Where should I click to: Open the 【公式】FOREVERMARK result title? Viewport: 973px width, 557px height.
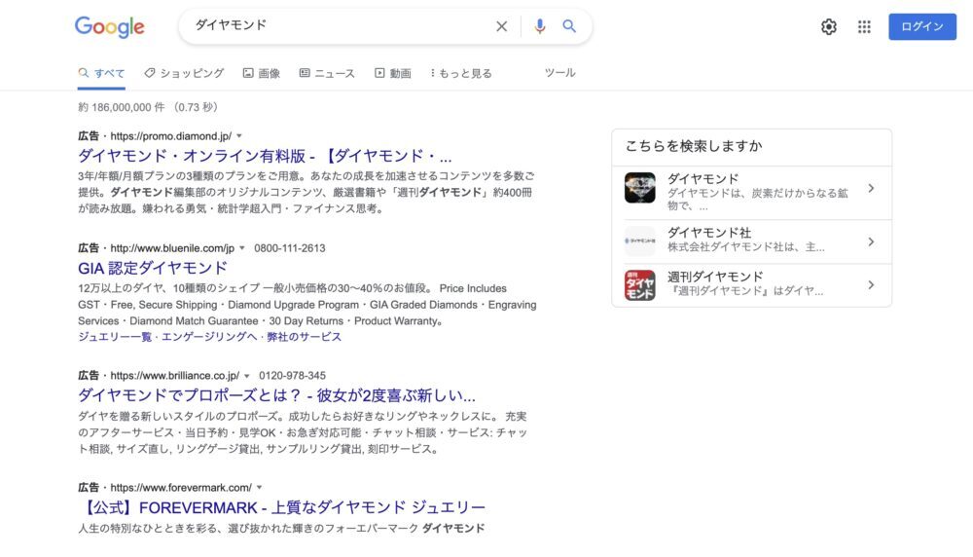[282, 507]
